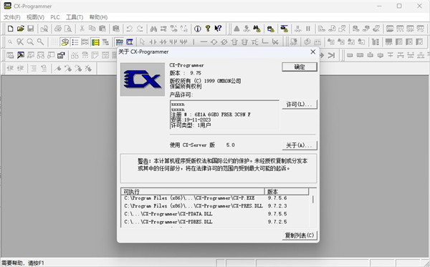Screen dimensions: 430x267
Task: Toggle the project workspace icon in the second toolbar
Action: point(64,42)
